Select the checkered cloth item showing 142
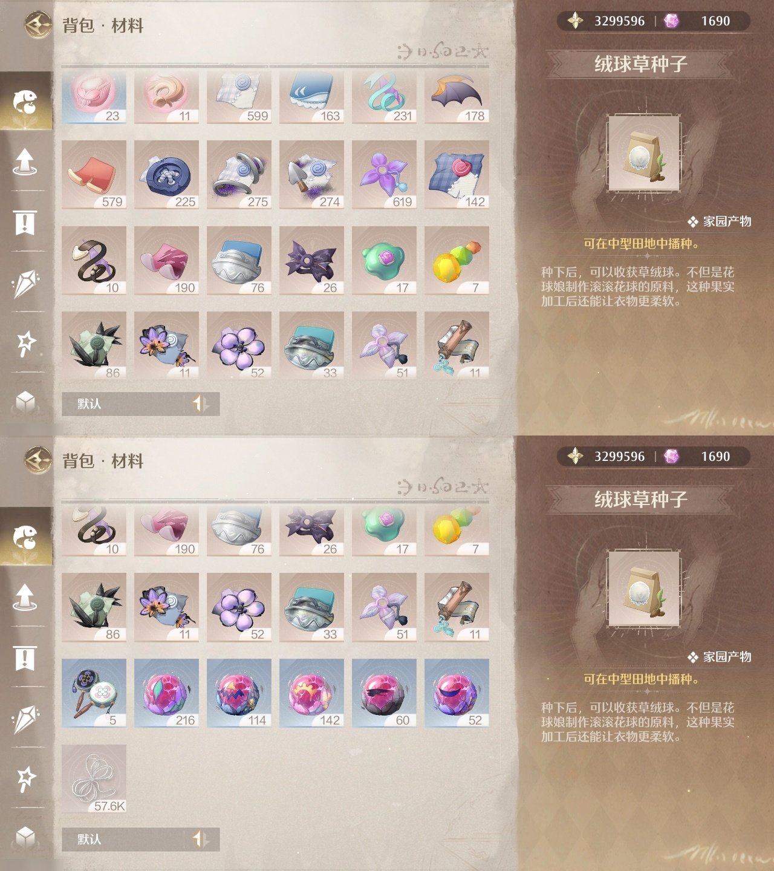 457,175
